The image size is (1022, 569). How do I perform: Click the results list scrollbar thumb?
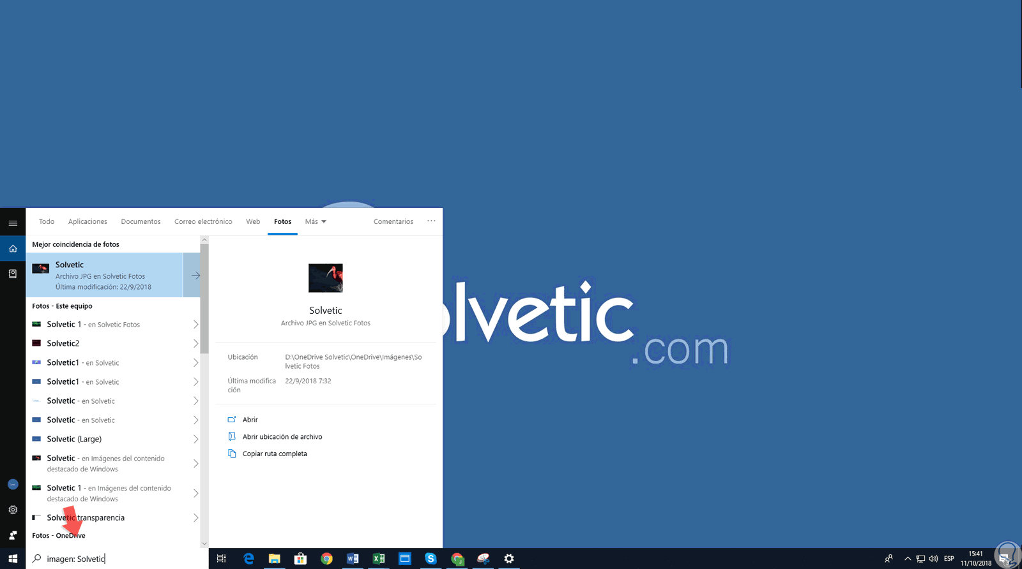pyautogui.click(x=204, y=299)
